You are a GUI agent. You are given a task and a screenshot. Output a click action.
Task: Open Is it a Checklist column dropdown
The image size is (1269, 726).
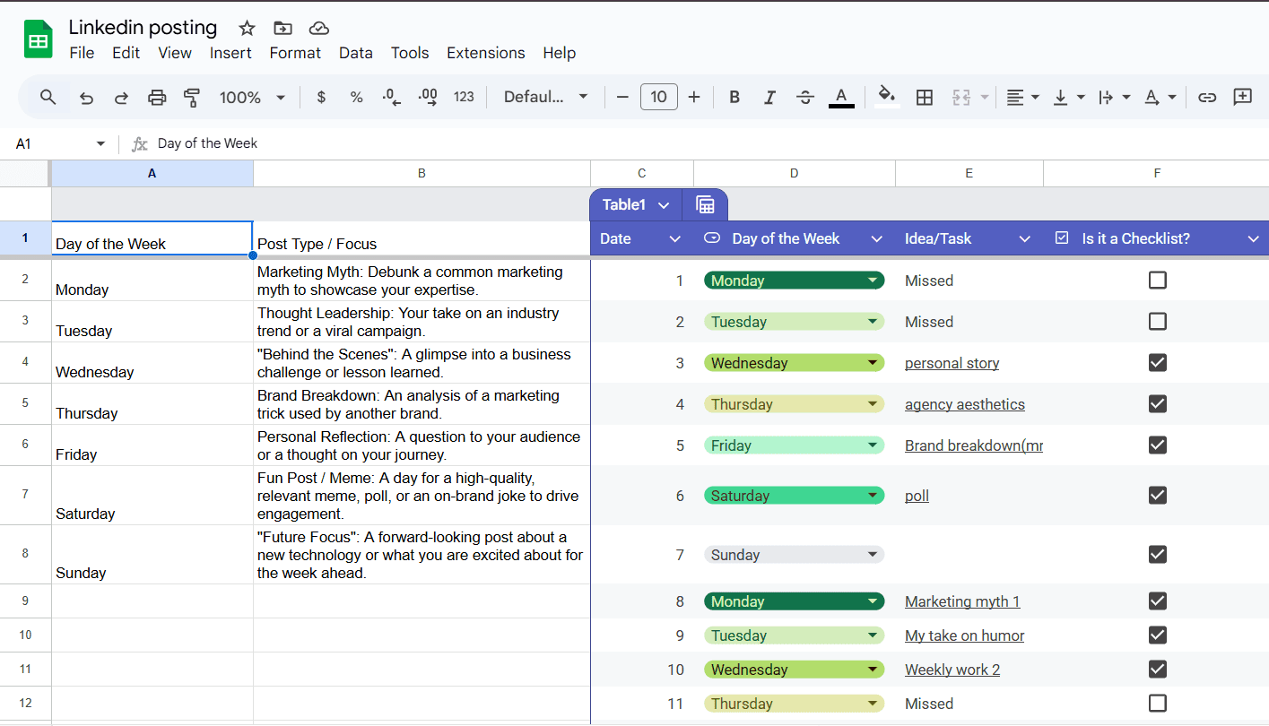pos(1254,238)
